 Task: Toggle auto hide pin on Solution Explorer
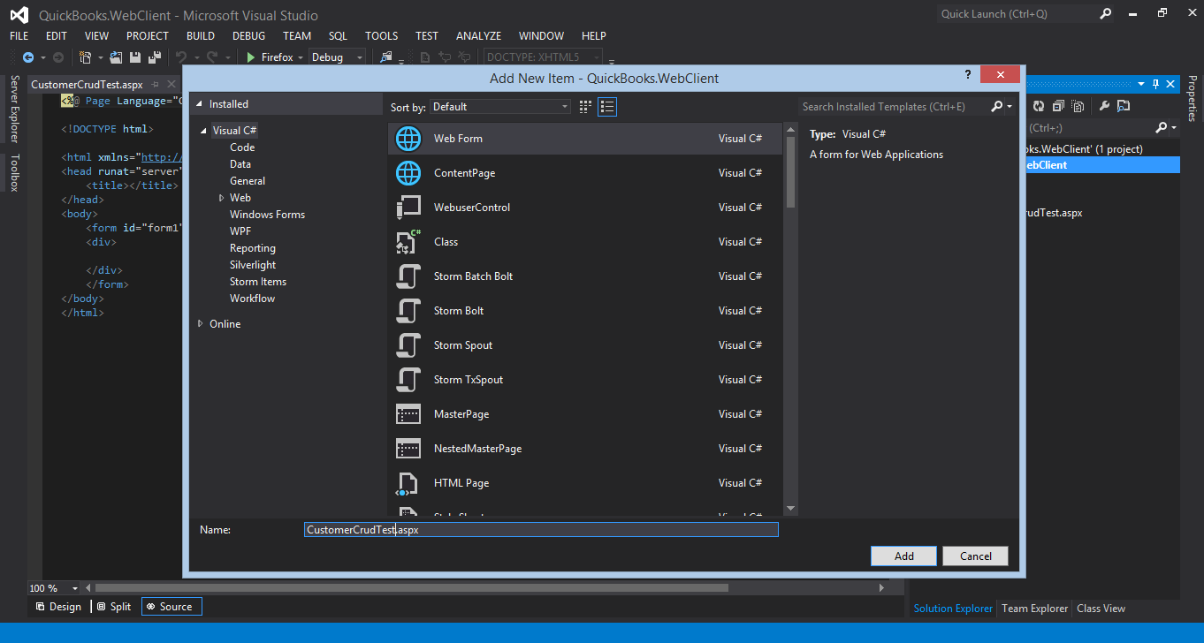point(1154,84)
